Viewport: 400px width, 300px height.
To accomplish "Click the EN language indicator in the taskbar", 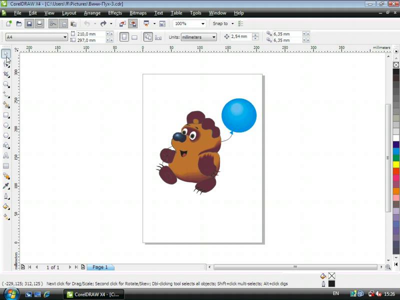I will coord(335,293).
